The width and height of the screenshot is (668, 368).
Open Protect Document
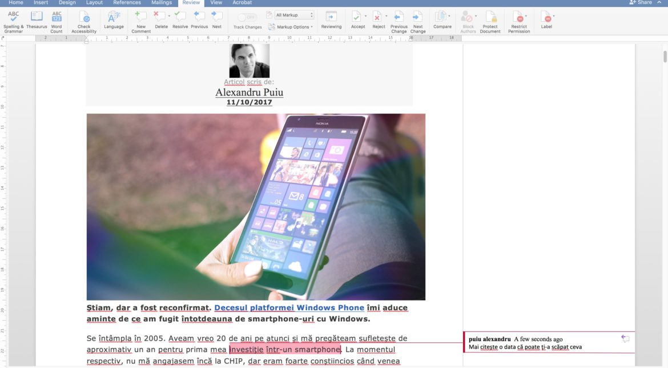490,22
